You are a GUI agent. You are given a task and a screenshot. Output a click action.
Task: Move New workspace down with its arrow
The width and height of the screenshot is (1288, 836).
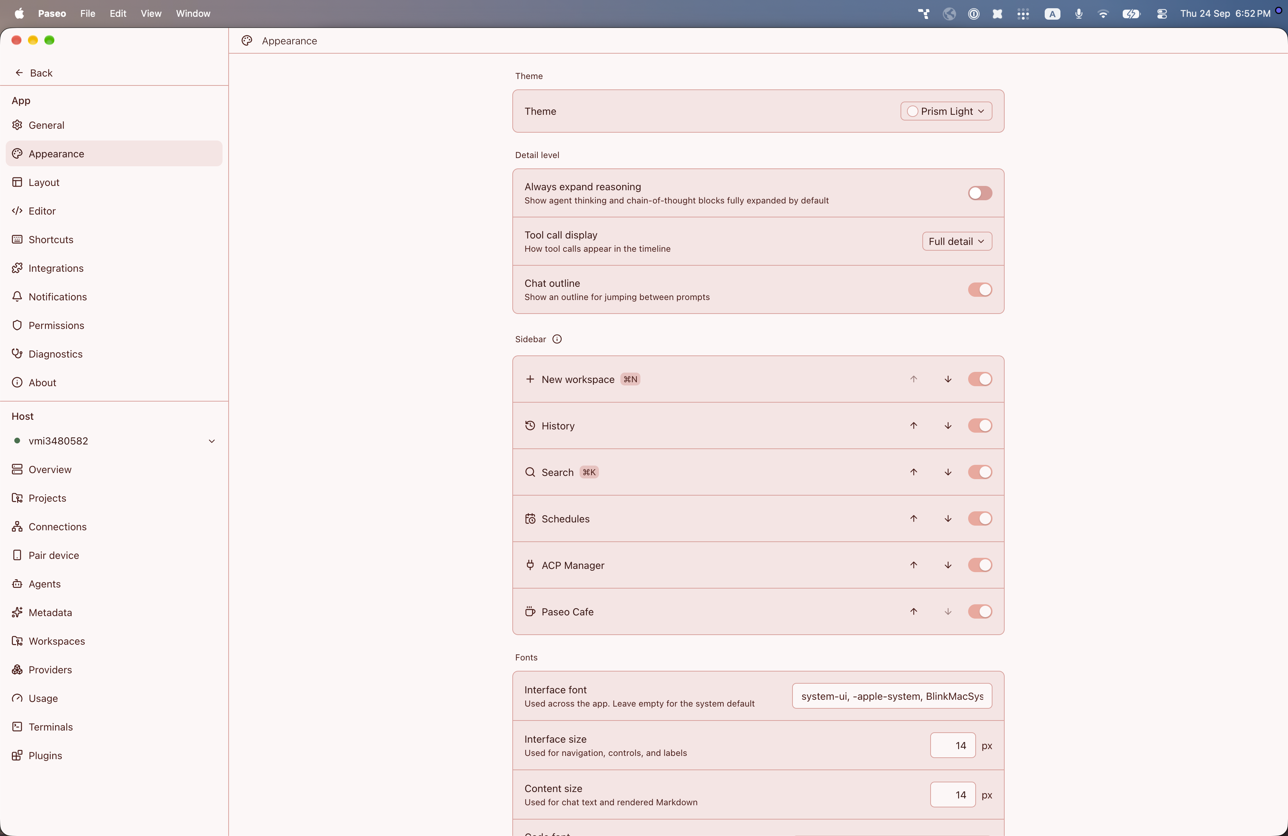tap(948, 379)
